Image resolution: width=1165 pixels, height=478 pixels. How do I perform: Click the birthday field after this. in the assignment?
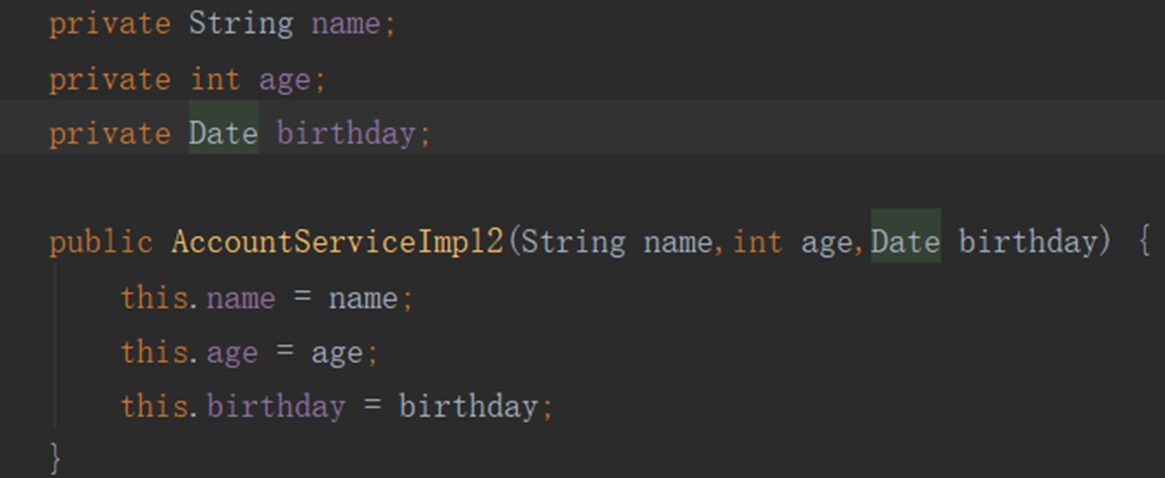pyautogui.click(x=275, y=407)
